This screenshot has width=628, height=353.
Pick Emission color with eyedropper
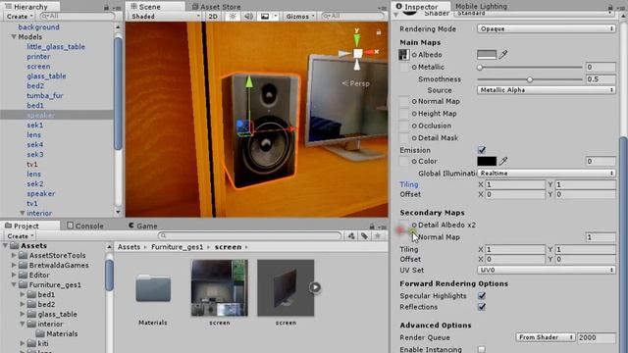(x=503, y=161)
